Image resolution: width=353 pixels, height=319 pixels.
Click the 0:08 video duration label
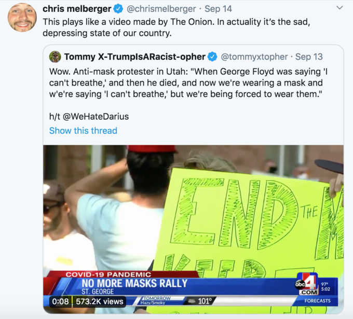[x=60, y=301]
